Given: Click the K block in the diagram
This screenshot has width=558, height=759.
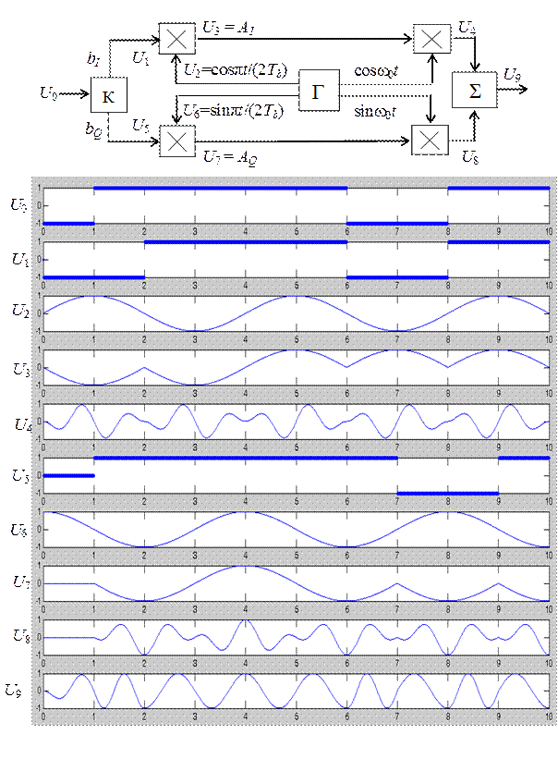Looking at the screenshot, I should (109, 95).
